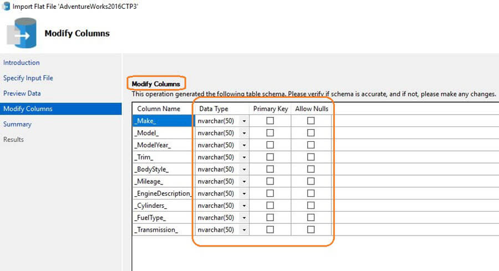This screenshot has width=499, height=271.
Task: Enable Allow Nulls for _EngineDescription_
Action: 311,193
